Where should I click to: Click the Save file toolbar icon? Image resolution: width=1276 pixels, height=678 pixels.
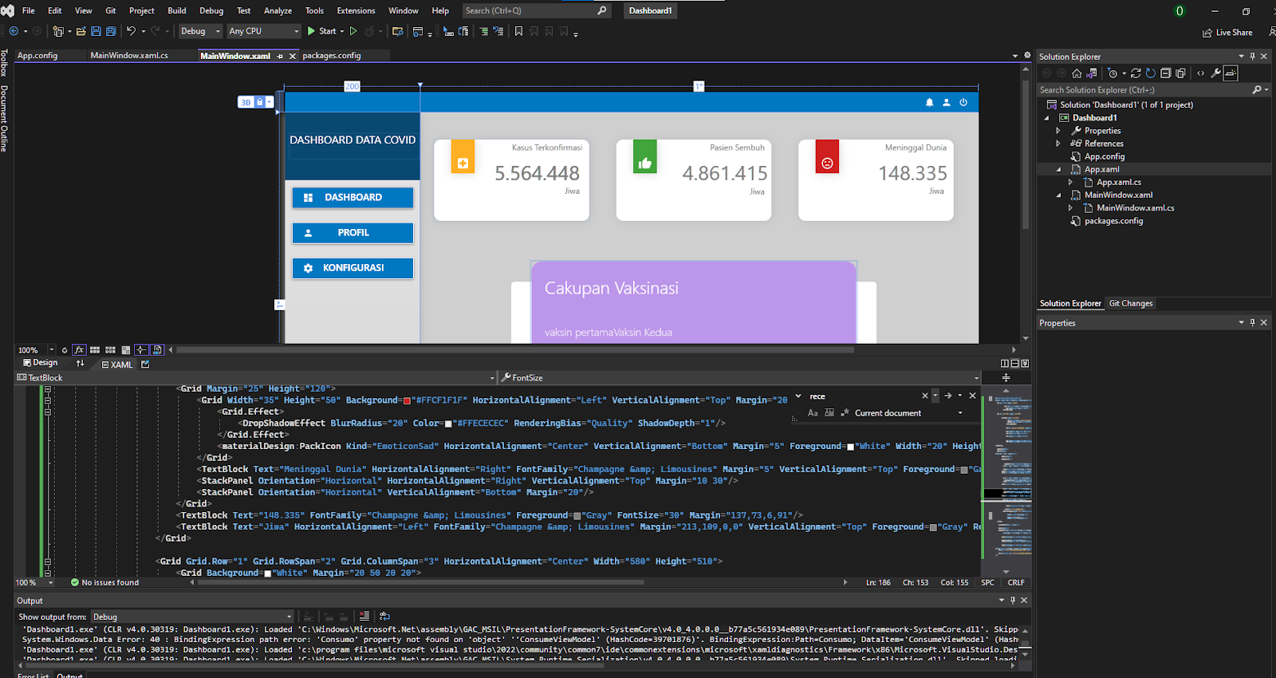[x=96, y=31]
